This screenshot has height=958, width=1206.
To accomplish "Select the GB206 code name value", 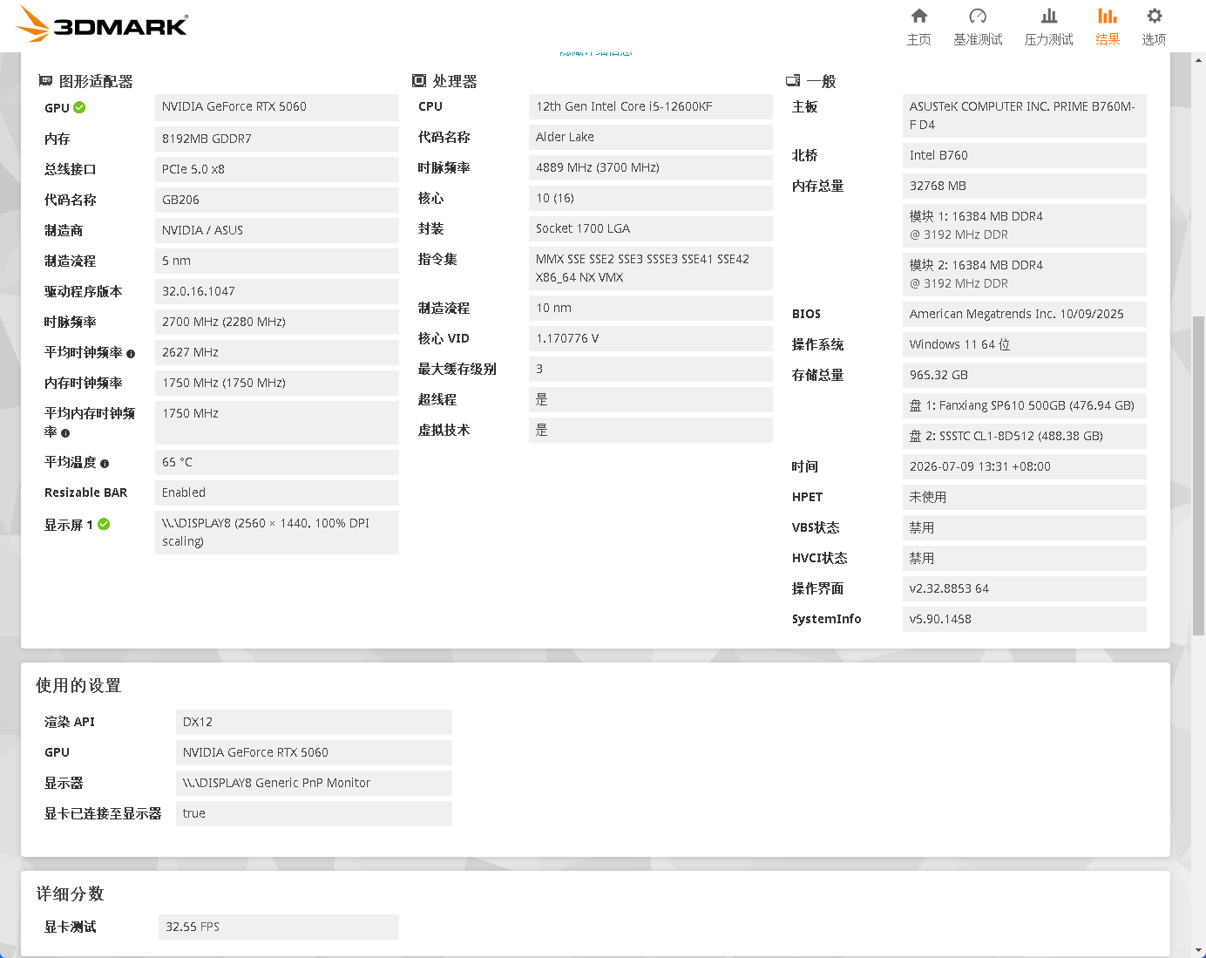I will (x=277, y=200).
